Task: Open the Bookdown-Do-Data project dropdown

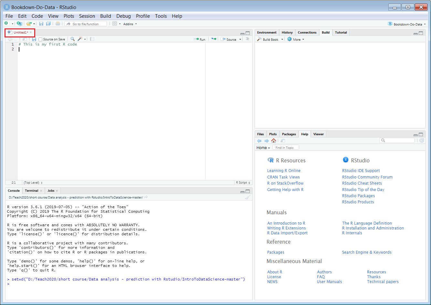Action: 407,24
